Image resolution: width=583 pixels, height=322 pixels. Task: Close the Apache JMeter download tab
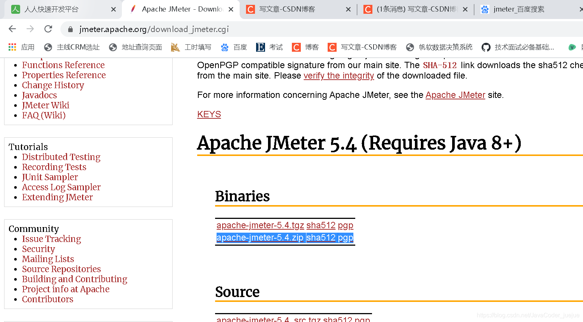coord(231,9)
